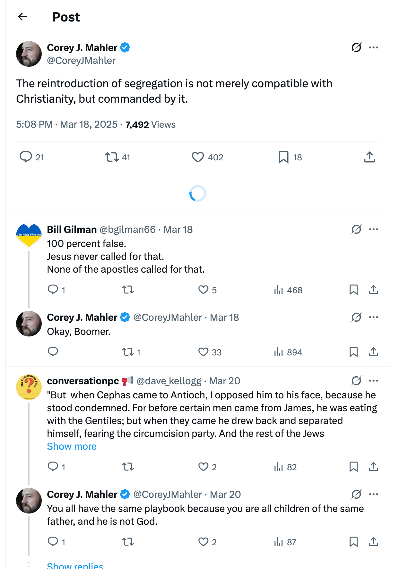Open Grok icon on the main post
This screenshot has width=399, height=569.
[x=356, y=47]
